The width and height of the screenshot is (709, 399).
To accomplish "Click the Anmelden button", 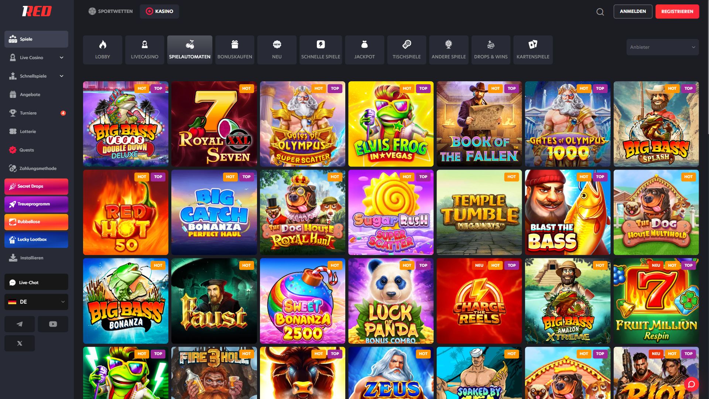I will [633, 11].
